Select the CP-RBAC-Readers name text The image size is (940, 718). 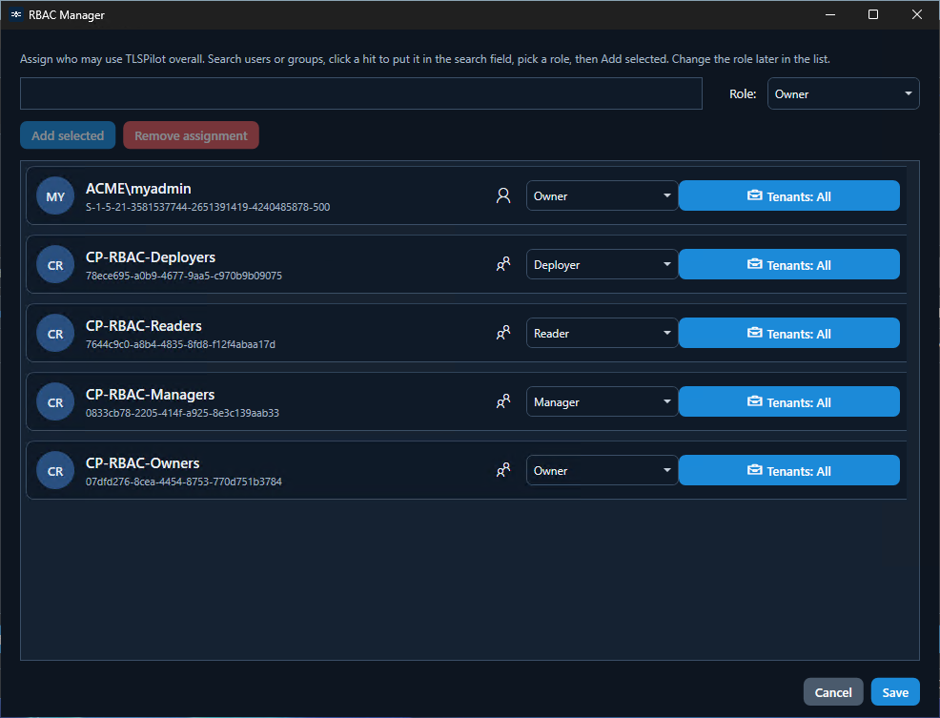click(x=144, y=326)
